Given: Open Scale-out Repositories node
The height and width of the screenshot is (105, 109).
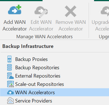Looking at the screenshot, I should coord(39,84).
